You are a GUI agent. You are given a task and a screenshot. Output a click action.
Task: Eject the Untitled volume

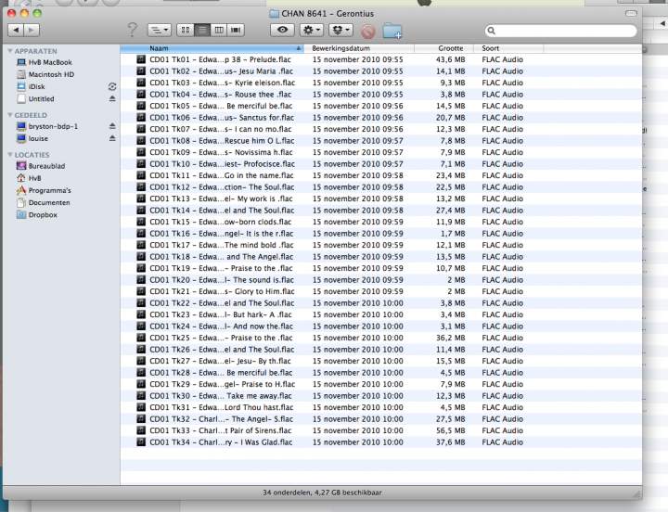(x=112, y=98)
